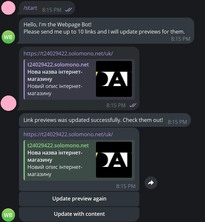Click the description 'Новий опис інтернет-магазину' in sent preview
This screenshot has height=222, width=205.
click(55, 90)
